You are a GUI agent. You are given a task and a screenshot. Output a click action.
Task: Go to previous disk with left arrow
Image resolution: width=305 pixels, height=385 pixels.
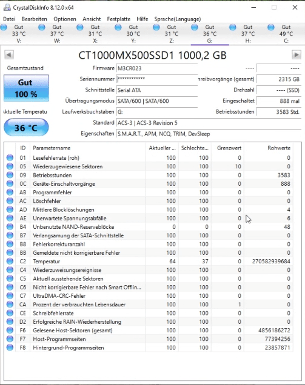click(x=9, y=54)
